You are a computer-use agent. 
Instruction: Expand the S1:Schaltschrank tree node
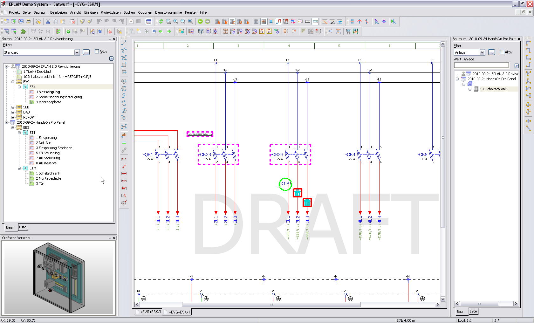pos(470,89)
